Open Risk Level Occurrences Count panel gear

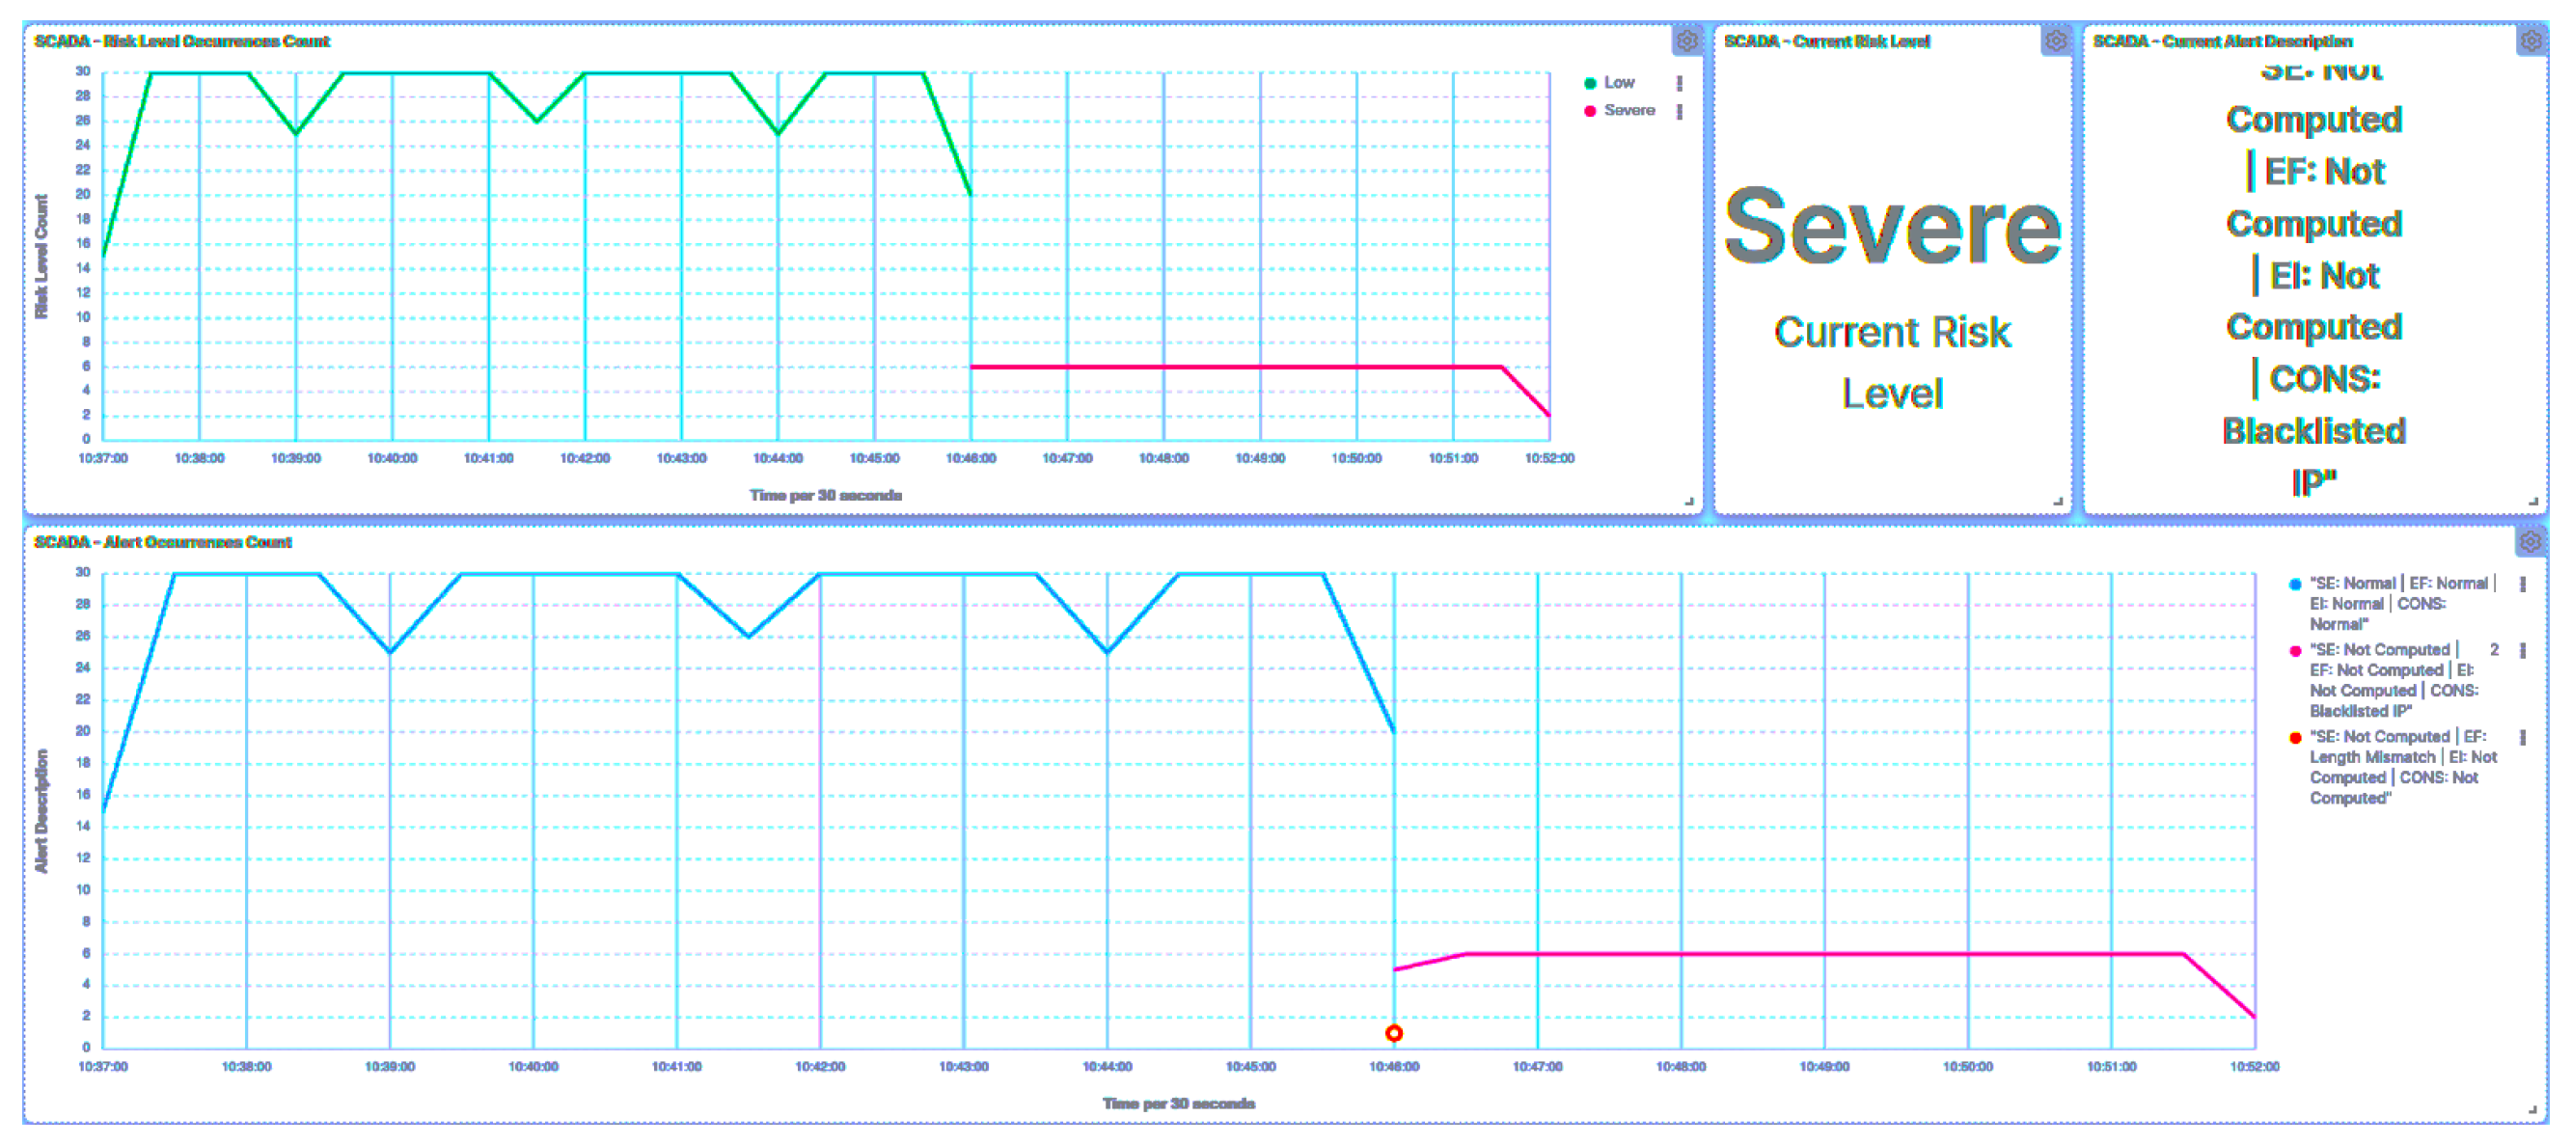click(1686, 41)
